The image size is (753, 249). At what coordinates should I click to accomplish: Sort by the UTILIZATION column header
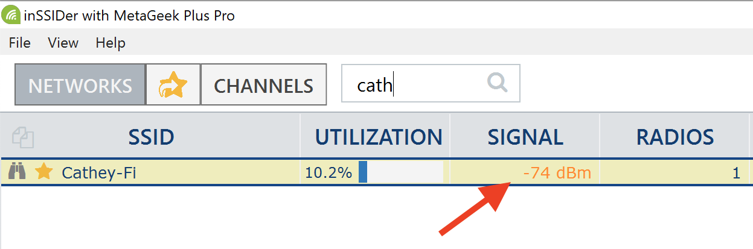tap(379, 137)
